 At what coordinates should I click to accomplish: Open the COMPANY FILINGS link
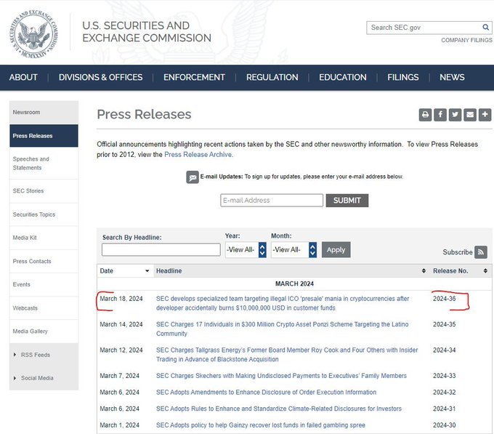(x=466, y=40)
